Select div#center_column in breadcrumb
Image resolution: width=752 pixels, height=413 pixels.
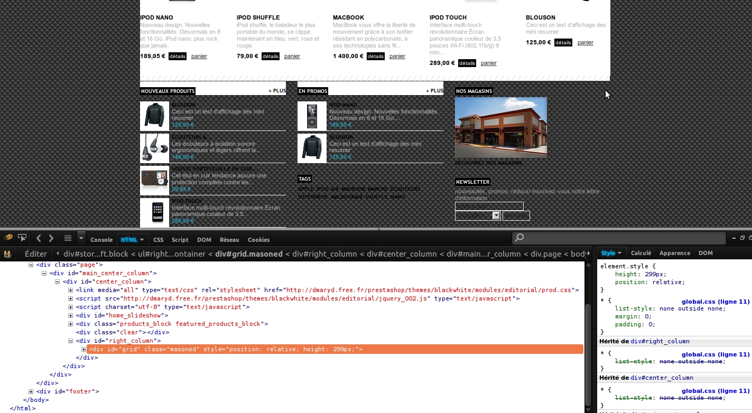pos(402,254)
